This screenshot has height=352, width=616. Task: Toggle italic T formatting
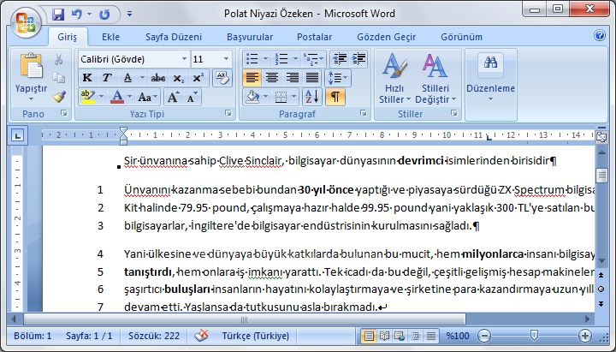click(x=106, y=78)
